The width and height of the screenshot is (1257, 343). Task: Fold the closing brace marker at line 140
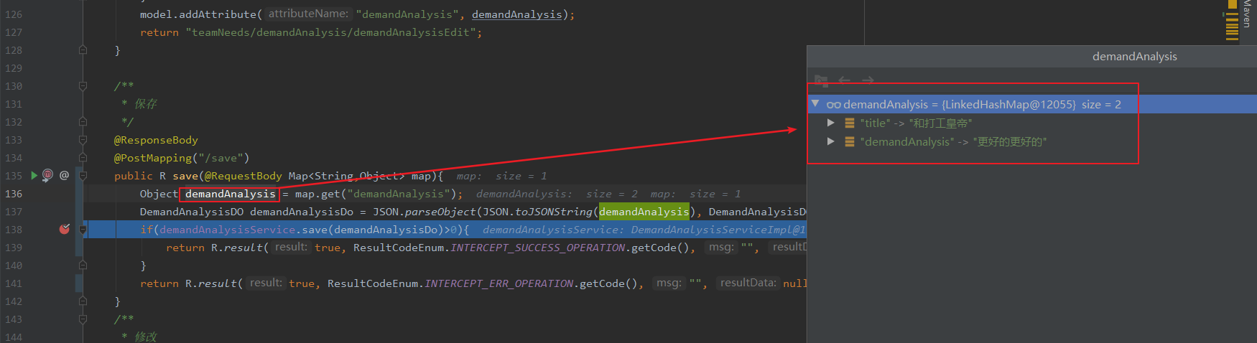(83, 266)
